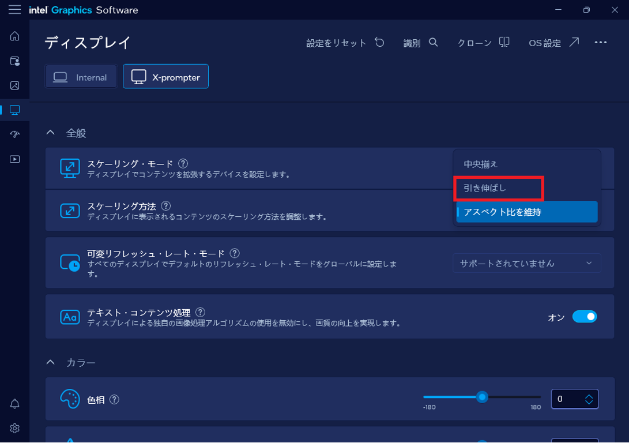Screen dimensions: 629x443
Task: Choose アスペクト比を維持 option
Action: (x=527, y=212)
